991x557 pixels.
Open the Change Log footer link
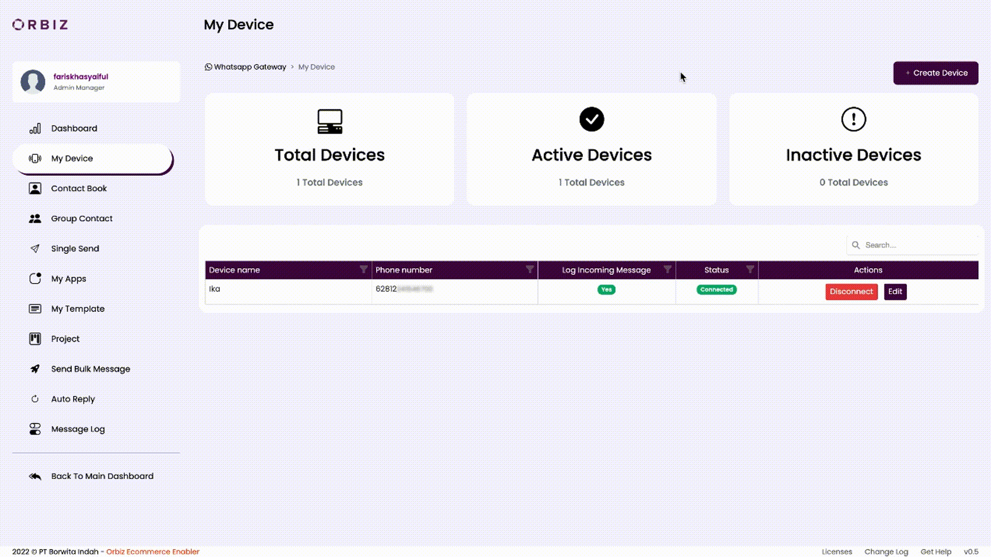(886, 551)
